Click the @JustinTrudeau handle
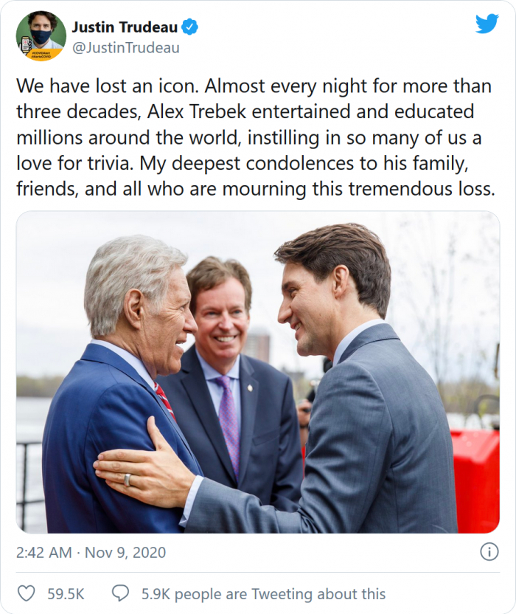This screenshot has height=614, width=516. point(125,48)
